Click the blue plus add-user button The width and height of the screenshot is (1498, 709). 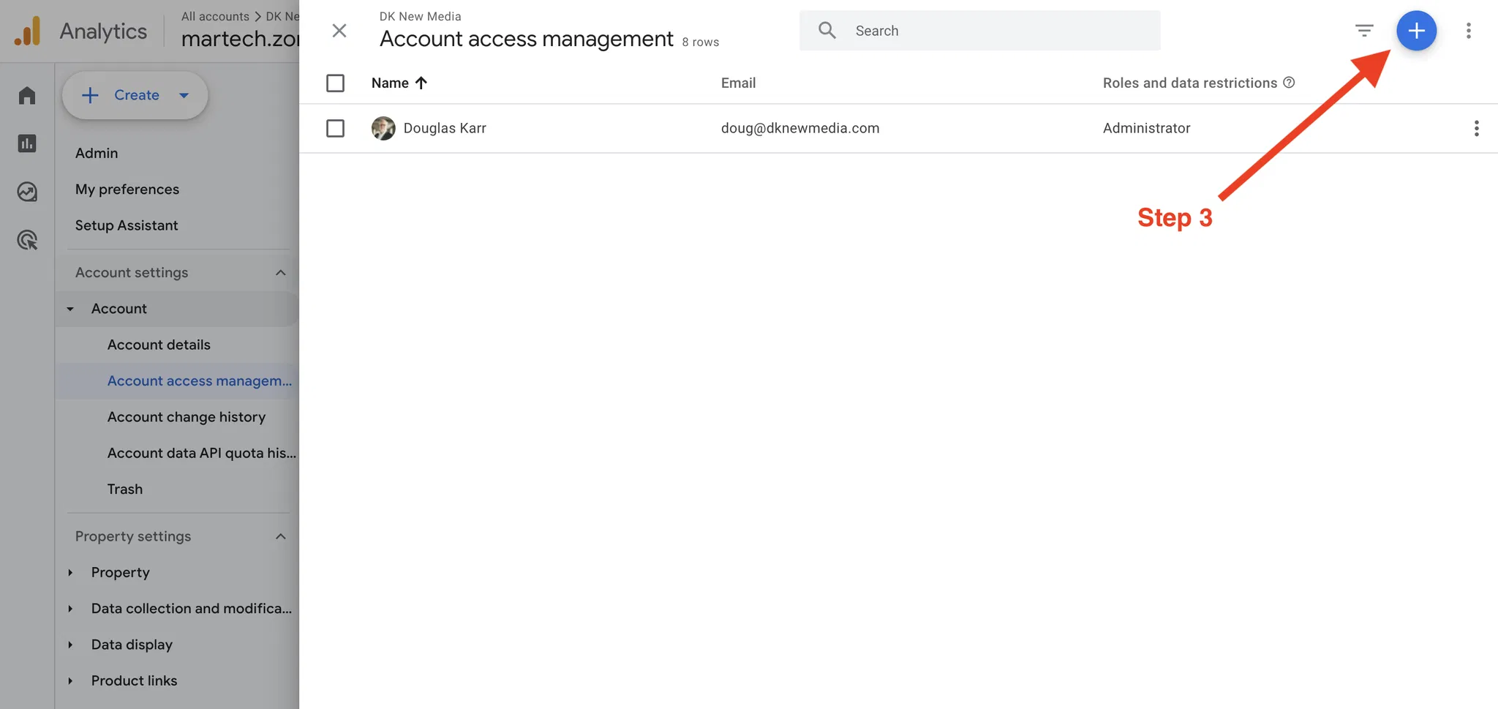1416,31
